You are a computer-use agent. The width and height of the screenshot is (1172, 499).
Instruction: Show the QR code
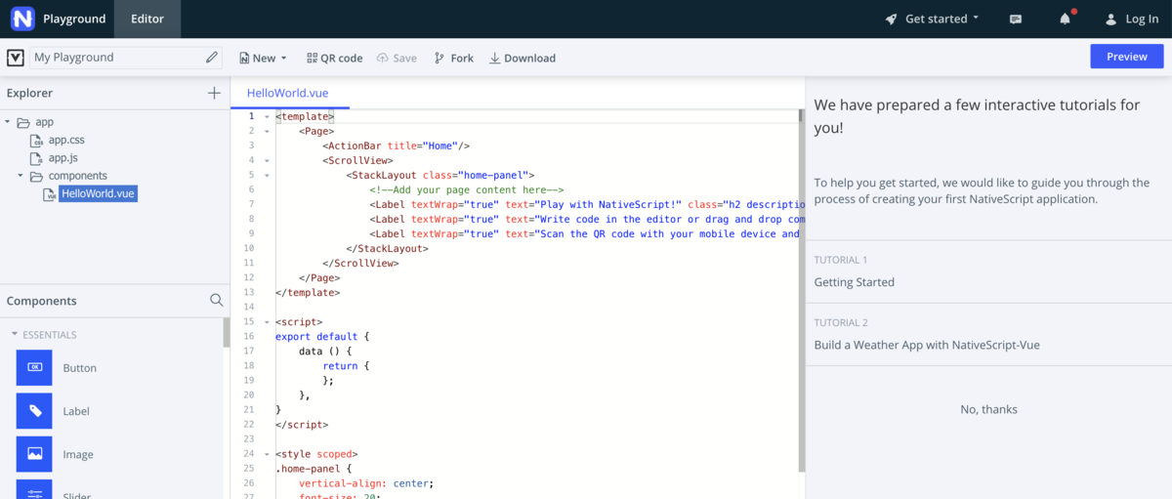tap(334, 58)
